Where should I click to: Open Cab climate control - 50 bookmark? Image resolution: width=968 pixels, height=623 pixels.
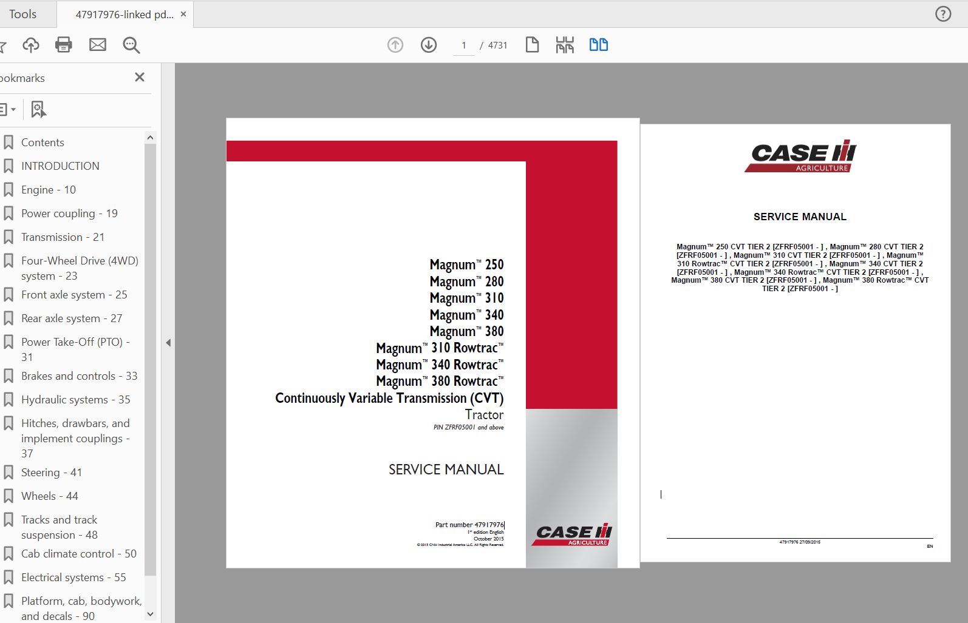79,554
